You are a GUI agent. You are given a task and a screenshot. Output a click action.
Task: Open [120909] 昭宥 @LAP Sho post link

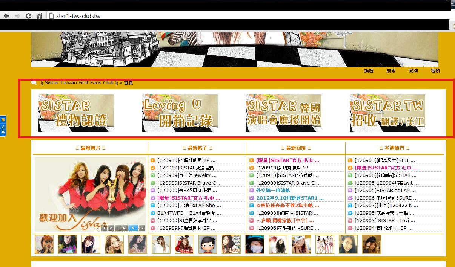point(189,206)
